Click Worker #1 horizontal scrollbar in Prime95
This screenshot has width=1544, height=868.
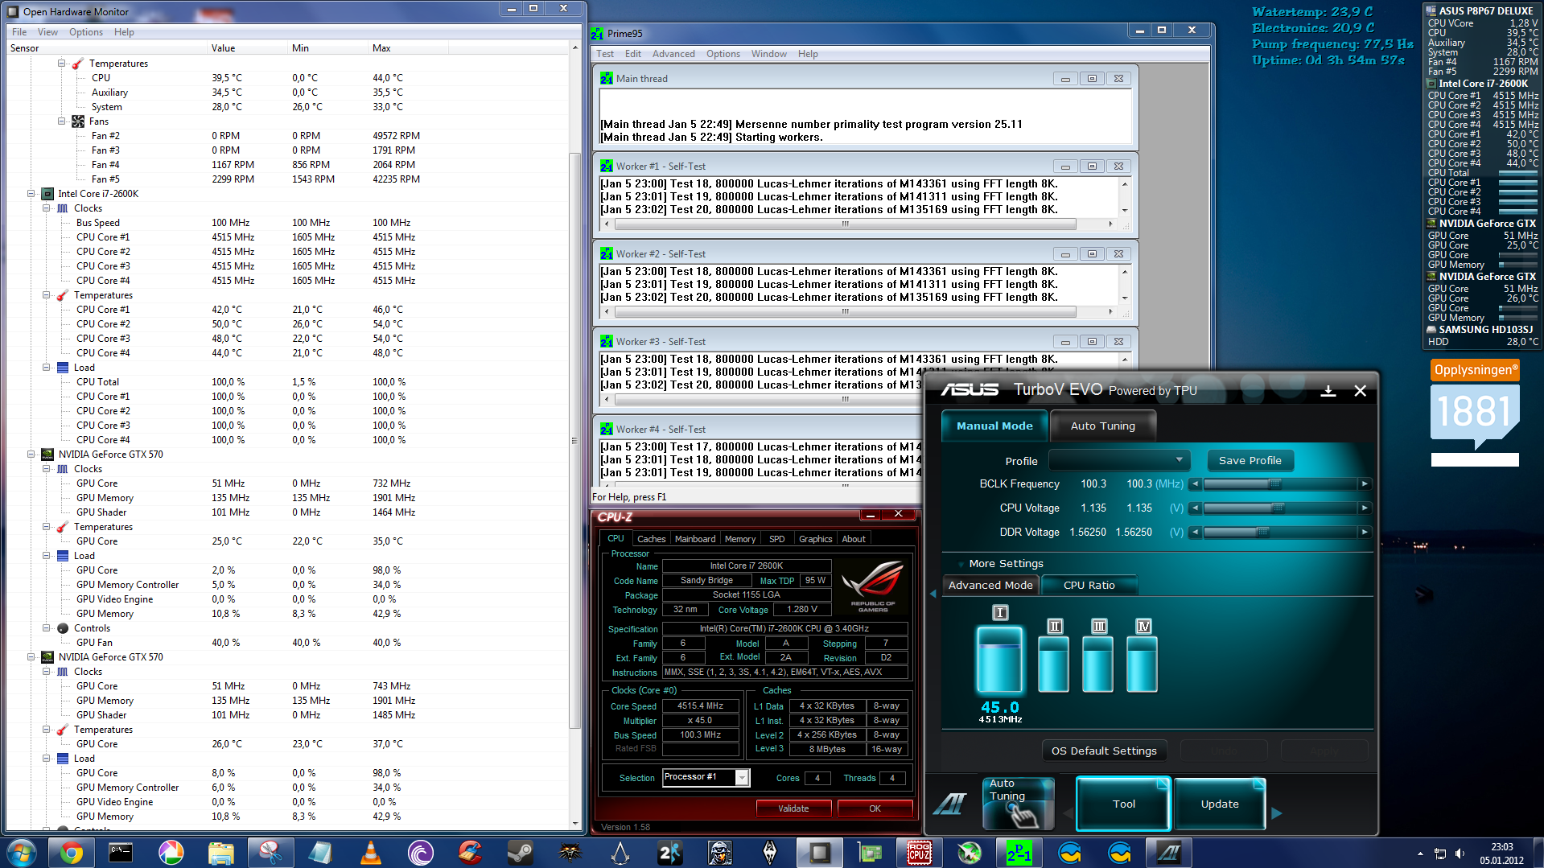point(846,224)
